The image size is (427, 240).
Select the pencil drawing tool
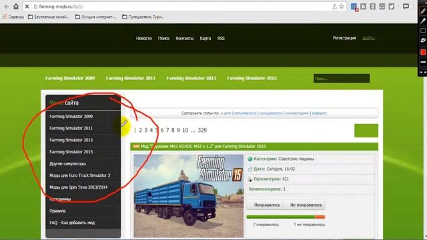click(x=423, y=11)
